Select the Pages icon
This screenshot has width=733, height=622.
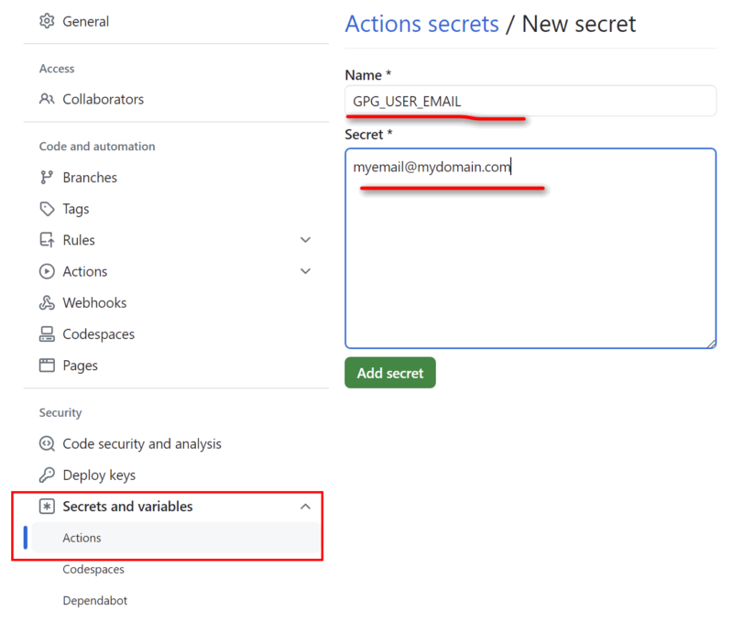48,365
